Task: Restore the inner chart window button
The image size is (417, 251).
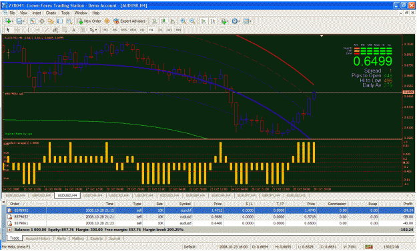Action: (x=406, y=13)
